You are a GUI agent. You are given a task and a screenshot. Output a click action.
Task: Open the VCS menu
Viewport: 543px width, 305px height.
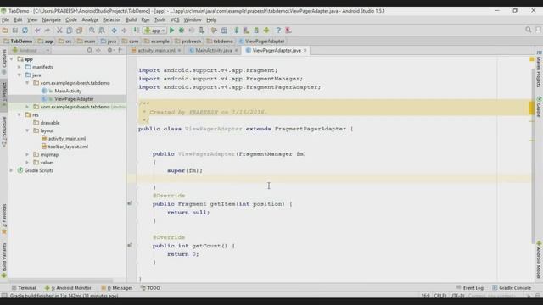click(x=175, y=20)
